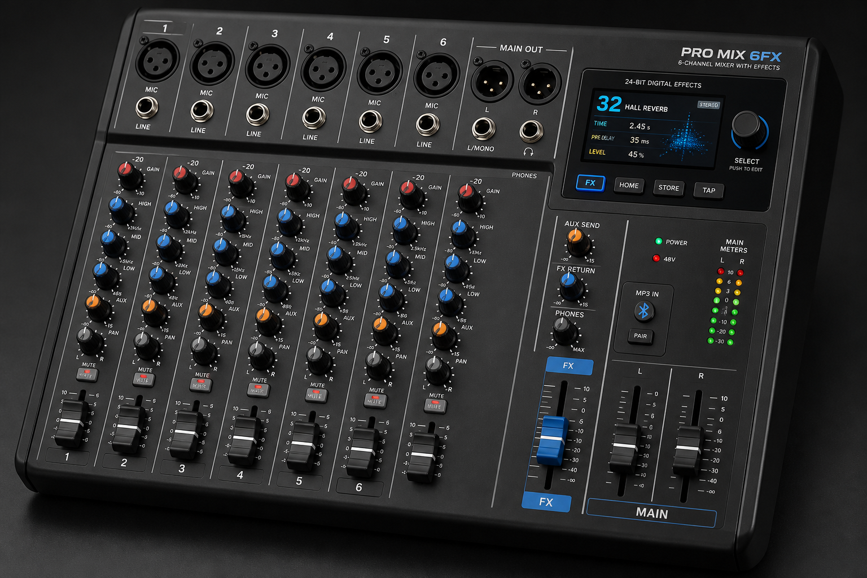
Task: Click preset number 32 on the display
Action: point(609,104)
